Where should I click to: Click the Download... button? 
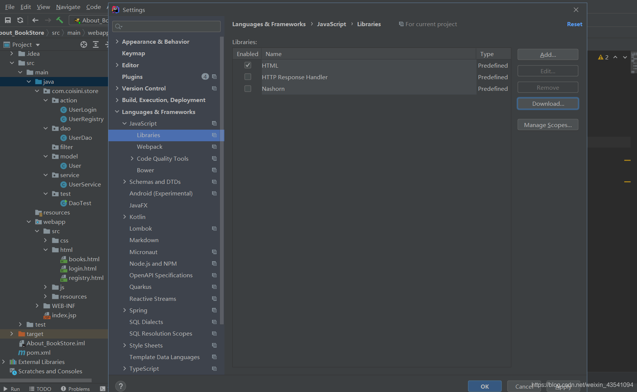click(548, 104)
